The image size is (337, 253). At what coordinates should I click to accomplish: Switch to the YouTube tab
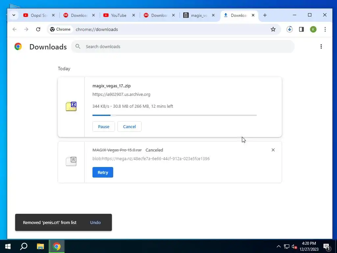point(115,15)
